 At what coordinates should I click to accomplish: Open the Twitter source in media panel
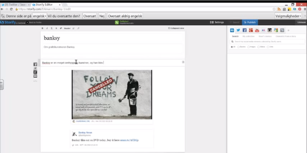coord(238,30)
